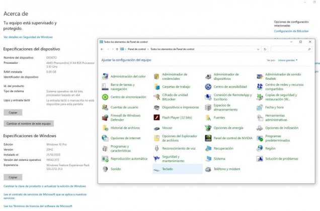Screen dimensions: 320x211
Task: Open Espacios de almacenamiento icon
Action: click(208, 107)
